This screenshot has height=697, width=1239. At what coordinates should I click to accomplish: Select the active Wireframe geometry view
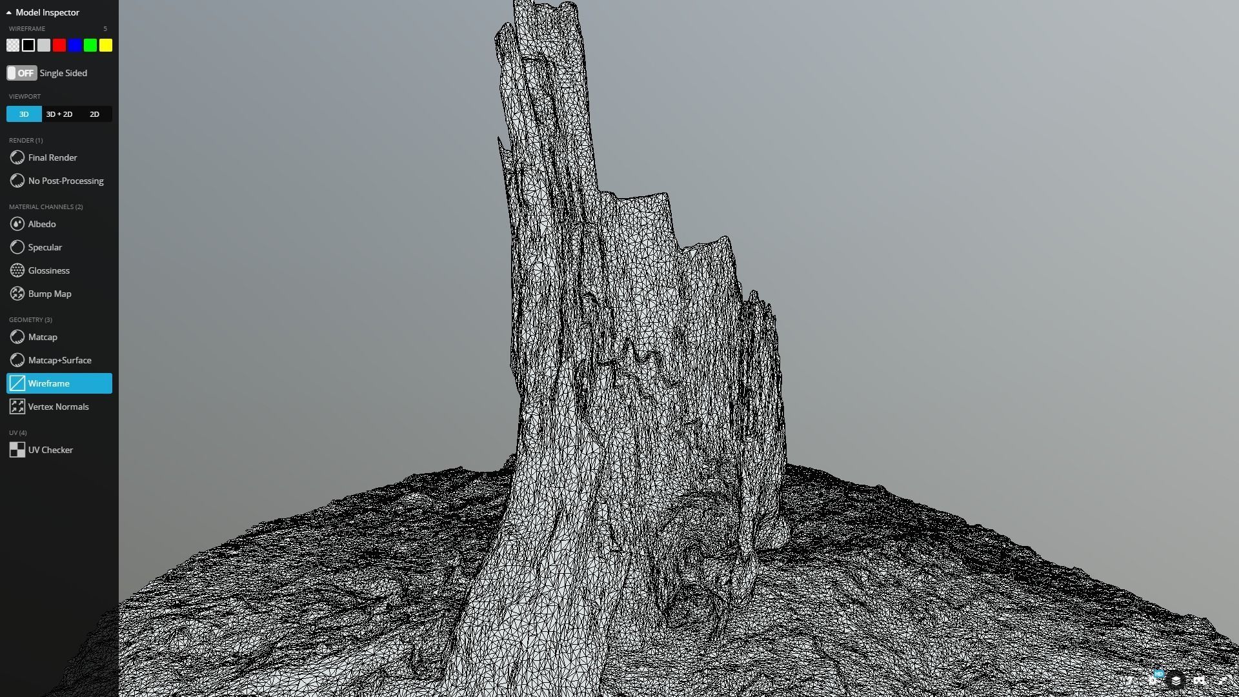[59, 383]
